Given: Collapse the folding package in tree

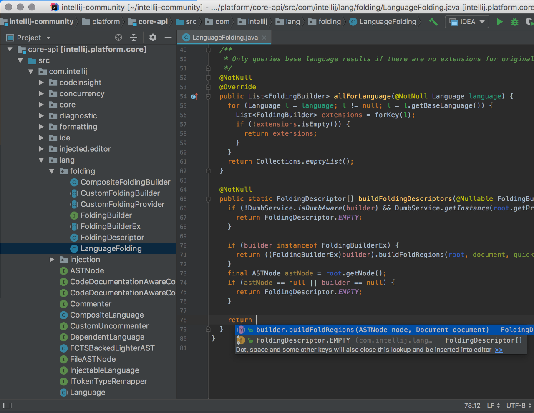Looking at the screenshot, I should [52, 171].
